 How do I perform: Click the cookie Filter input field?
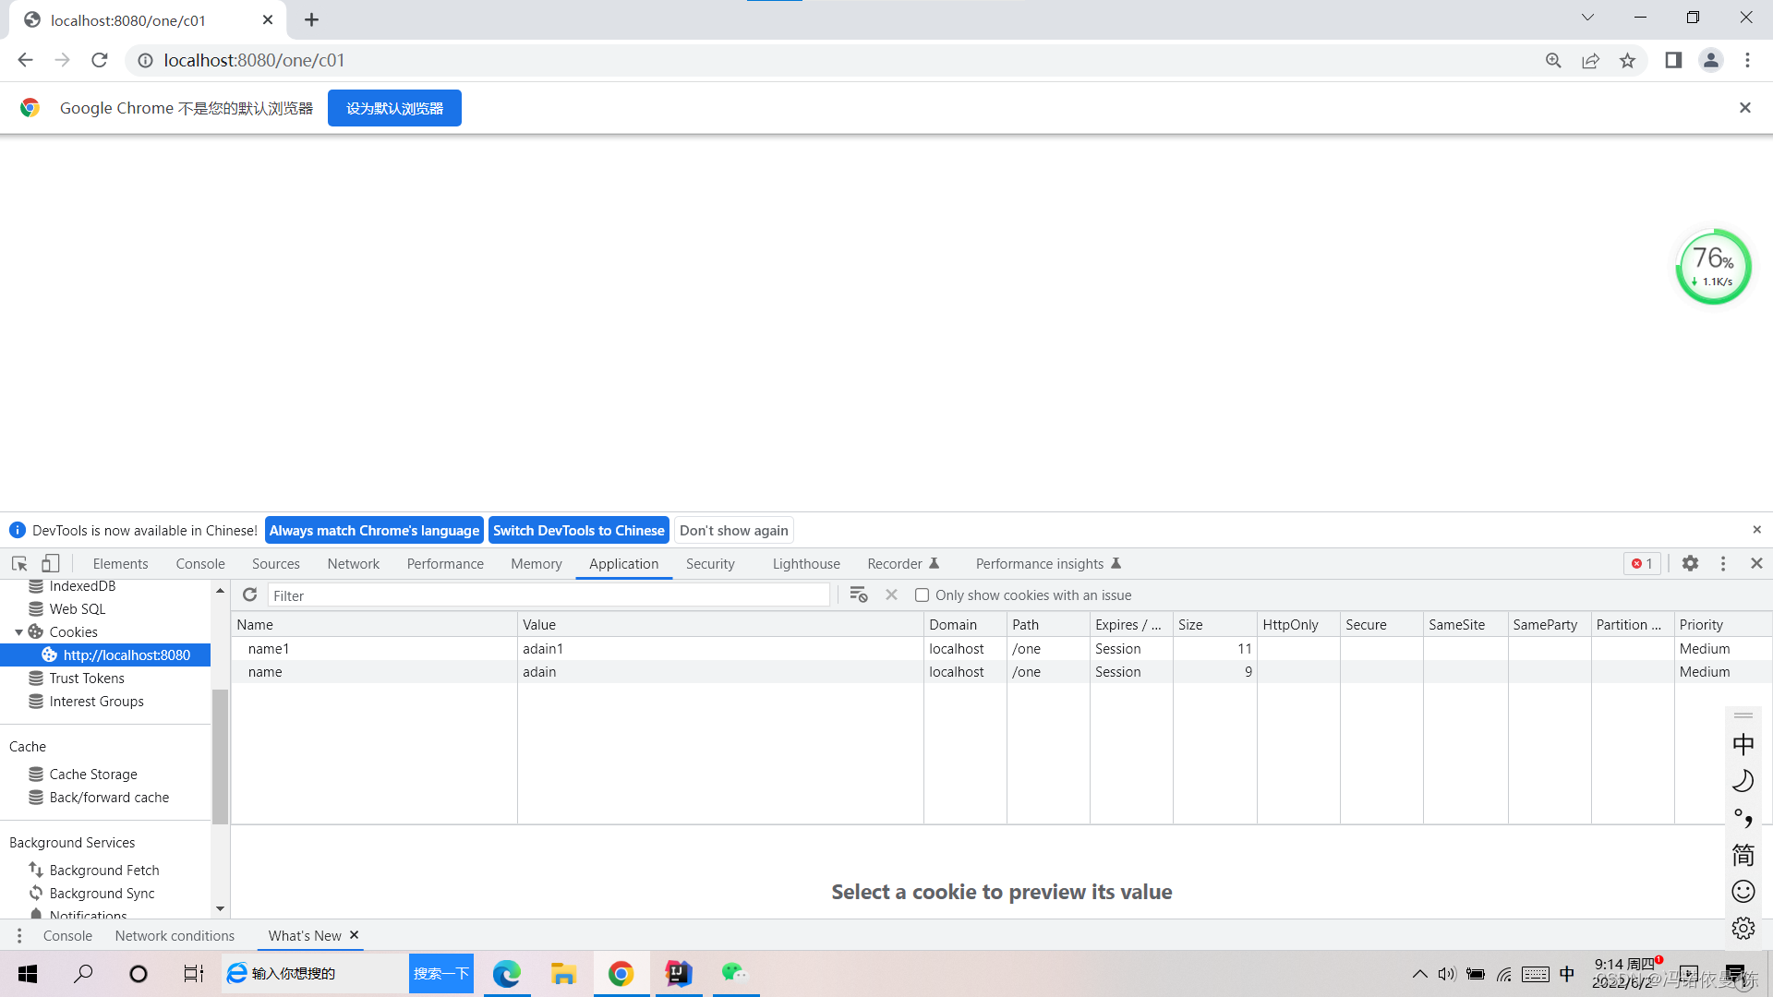coord(549,595)
